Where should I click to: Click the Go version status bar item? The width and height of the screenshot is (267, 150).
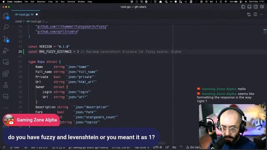(40, 147)
